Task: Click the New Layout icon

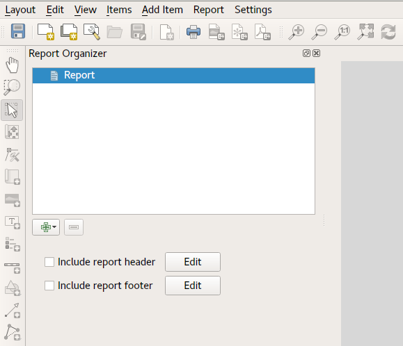Action: pos(45,32)
